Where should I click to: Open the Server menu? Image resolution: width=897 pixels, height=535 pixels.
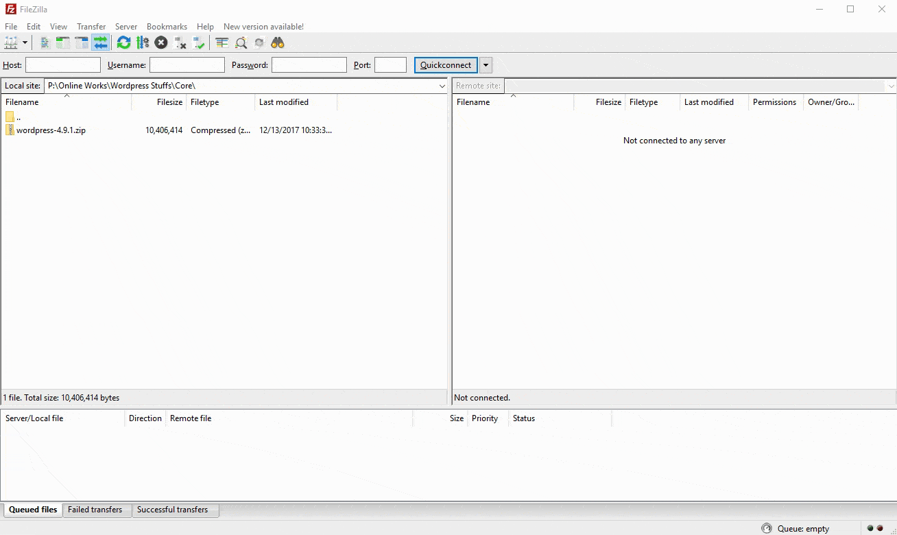pos(126,27)
